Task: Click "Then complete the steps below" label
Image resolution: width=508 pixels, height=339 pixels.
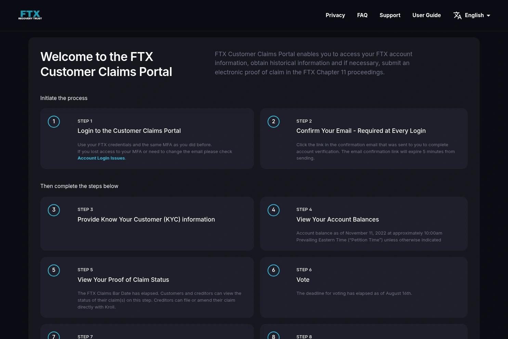Action: click(x=79, y=186)
